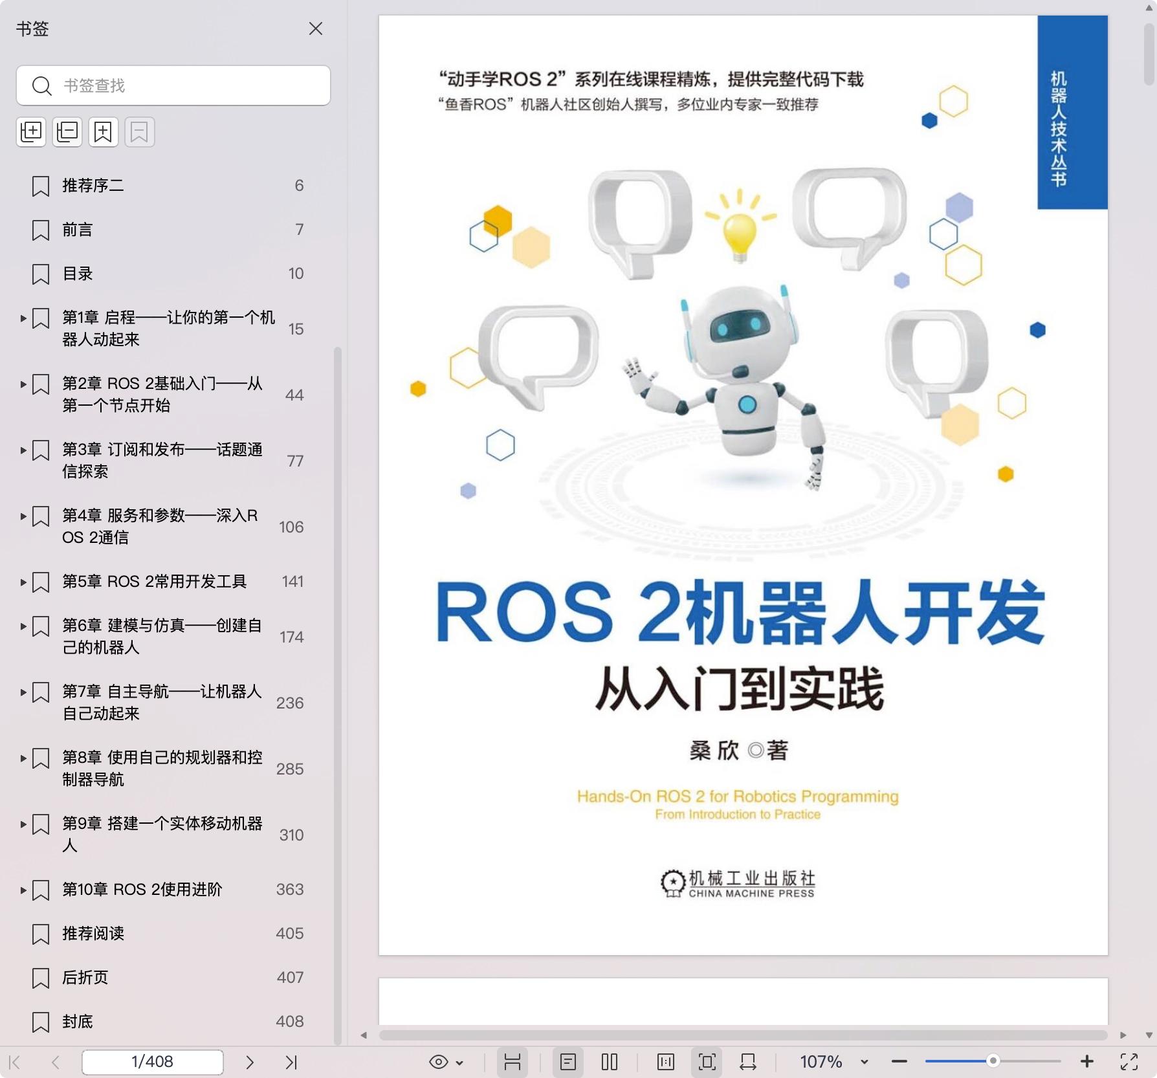1157x1078 pixels.
Task: Click the bookmark search field
Action: (x=173, y=85)
